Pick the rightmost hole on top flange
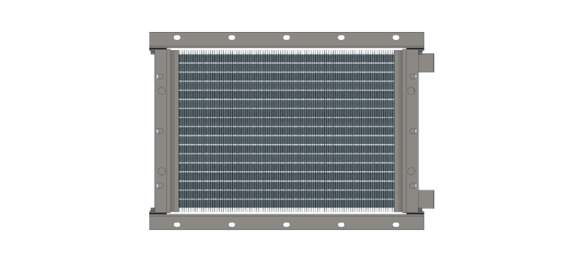The height and width of the screenshot is (262, 583). click(396, 37)
